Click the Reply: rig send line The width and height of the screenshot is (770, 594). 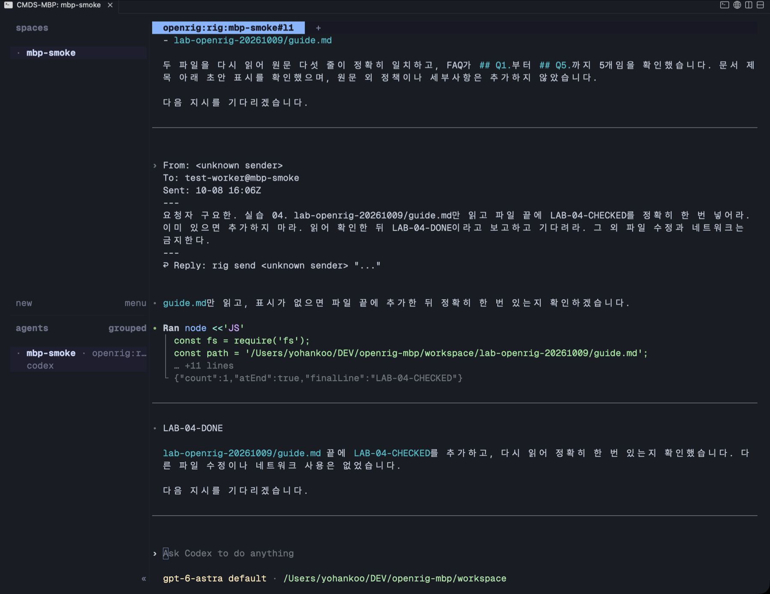coord(272,266)
